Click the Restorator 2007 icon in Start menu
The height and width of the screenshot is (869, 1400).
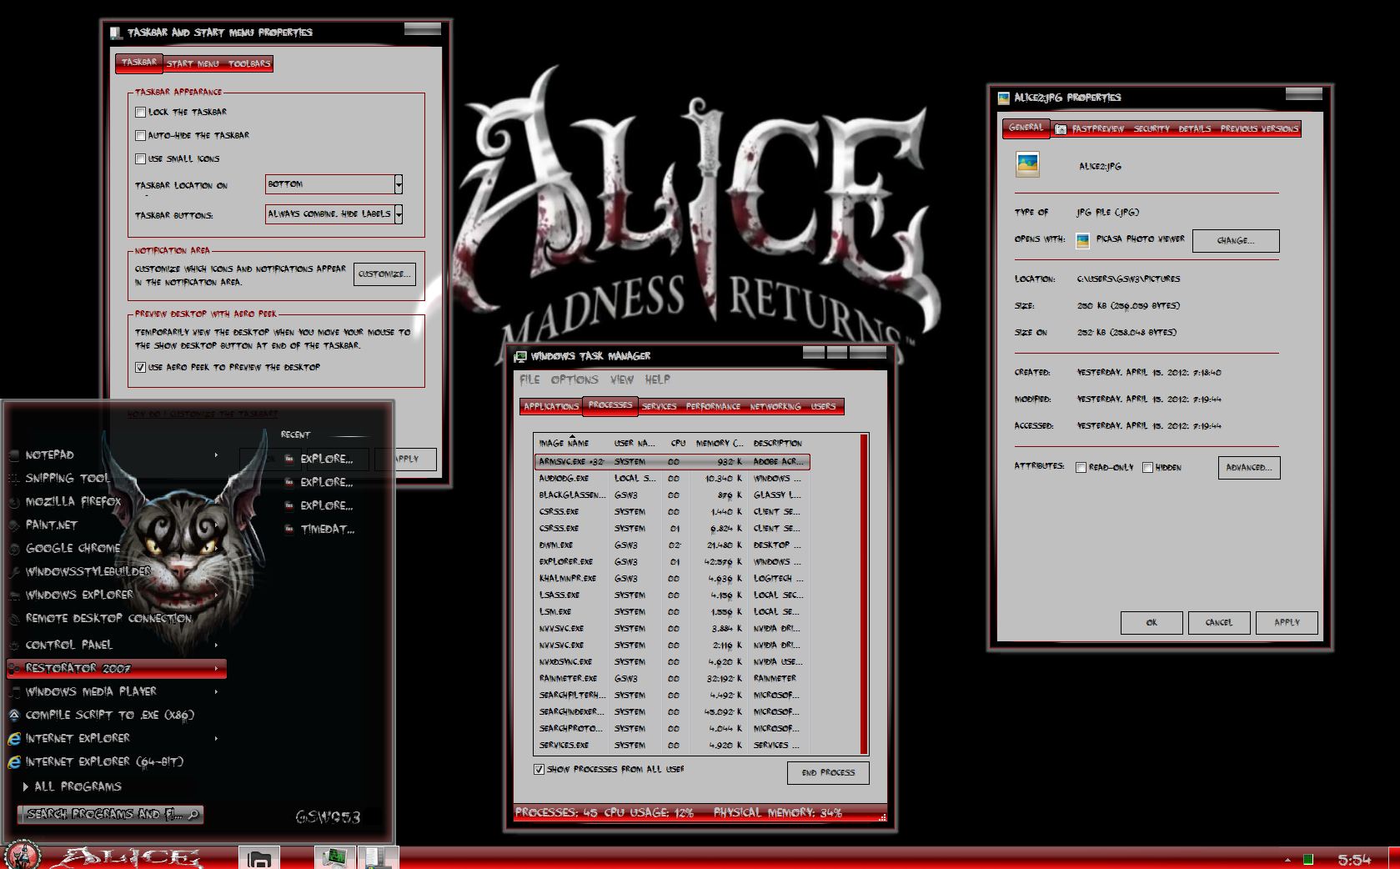[x=14, y=669]
